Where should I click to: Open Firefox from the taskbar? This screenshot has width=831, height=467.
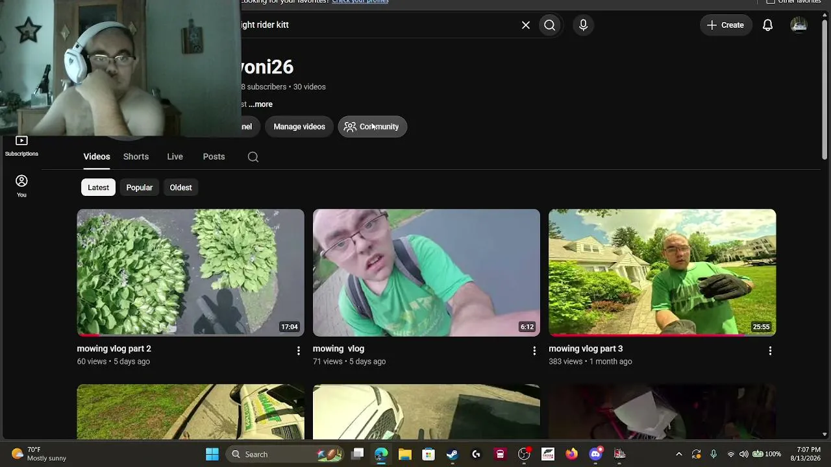point(571,455)
